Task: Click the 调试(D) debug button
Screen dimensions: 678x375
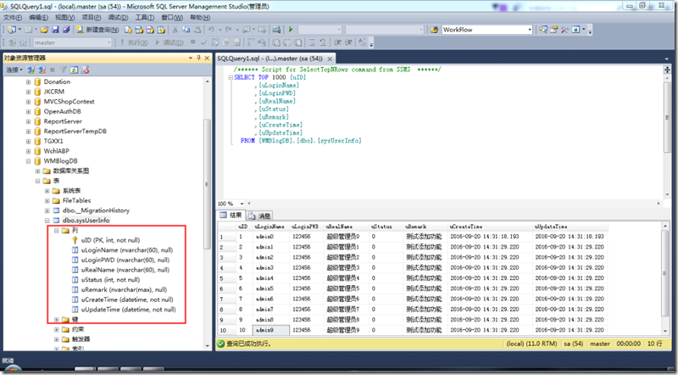Action: [169, 42]
